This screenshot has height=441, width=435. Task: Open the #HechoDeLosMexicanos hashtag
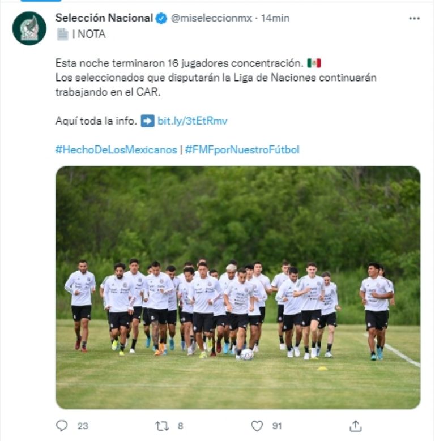(x=116, y=149)
